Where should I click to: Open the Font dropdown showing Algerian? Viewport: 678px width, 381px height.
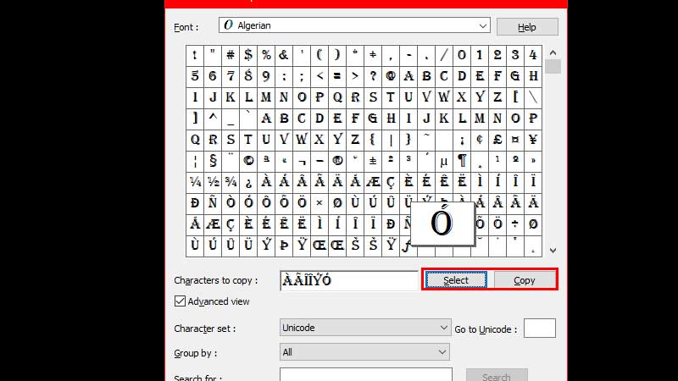point(354,25)
